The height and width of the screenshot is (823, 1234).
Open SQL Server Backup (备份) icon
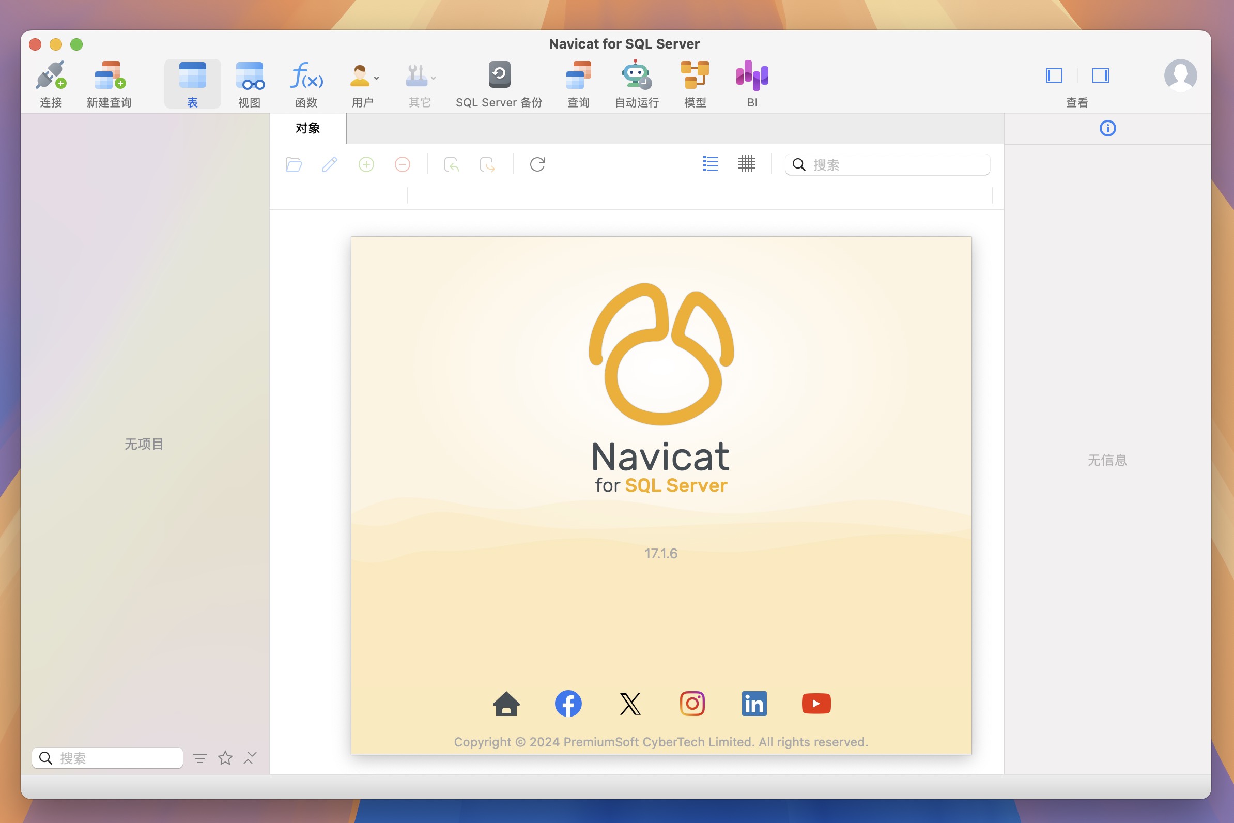[500, 74]
